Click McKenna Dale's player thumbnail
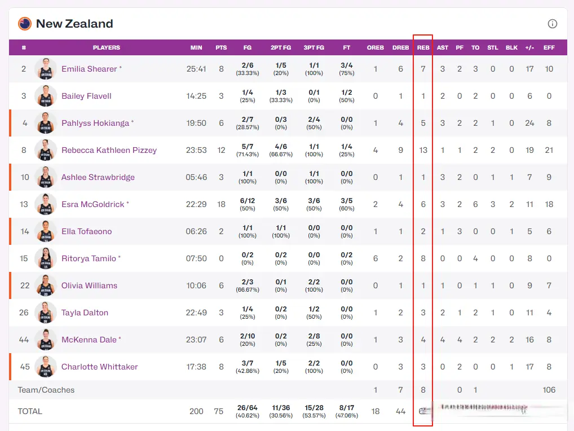 click(46, 340)
